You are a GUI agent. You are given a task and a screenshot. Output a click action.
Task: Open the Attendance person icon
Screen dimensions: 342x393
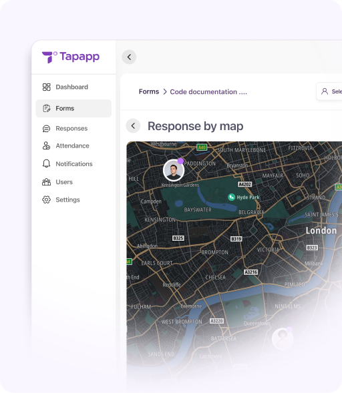pyautogui.click(x=46, y=145)
